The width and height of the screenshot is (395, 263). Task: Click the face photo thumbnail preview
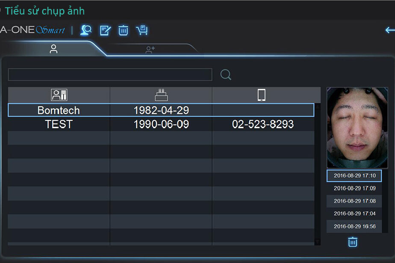point(354,128)
